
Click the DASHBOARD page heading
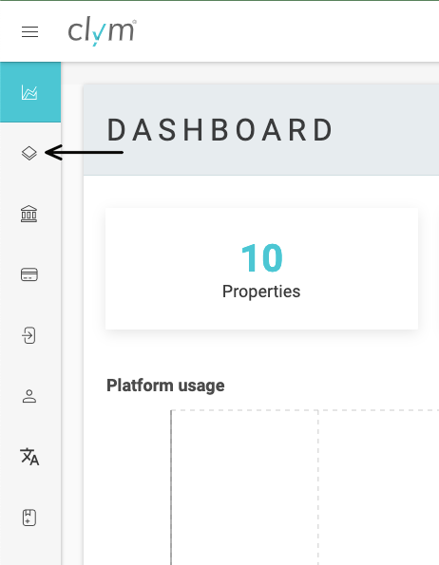coord(220,130)
